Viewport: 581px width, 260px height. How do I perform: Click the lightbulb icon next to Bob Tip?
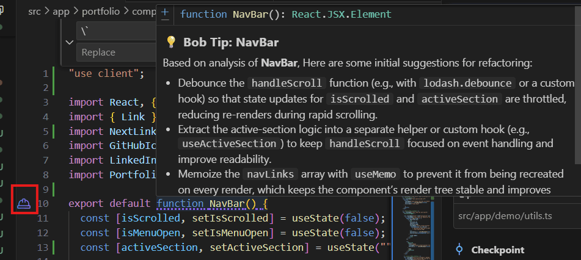pyautogui.click(x=171, y=42)
